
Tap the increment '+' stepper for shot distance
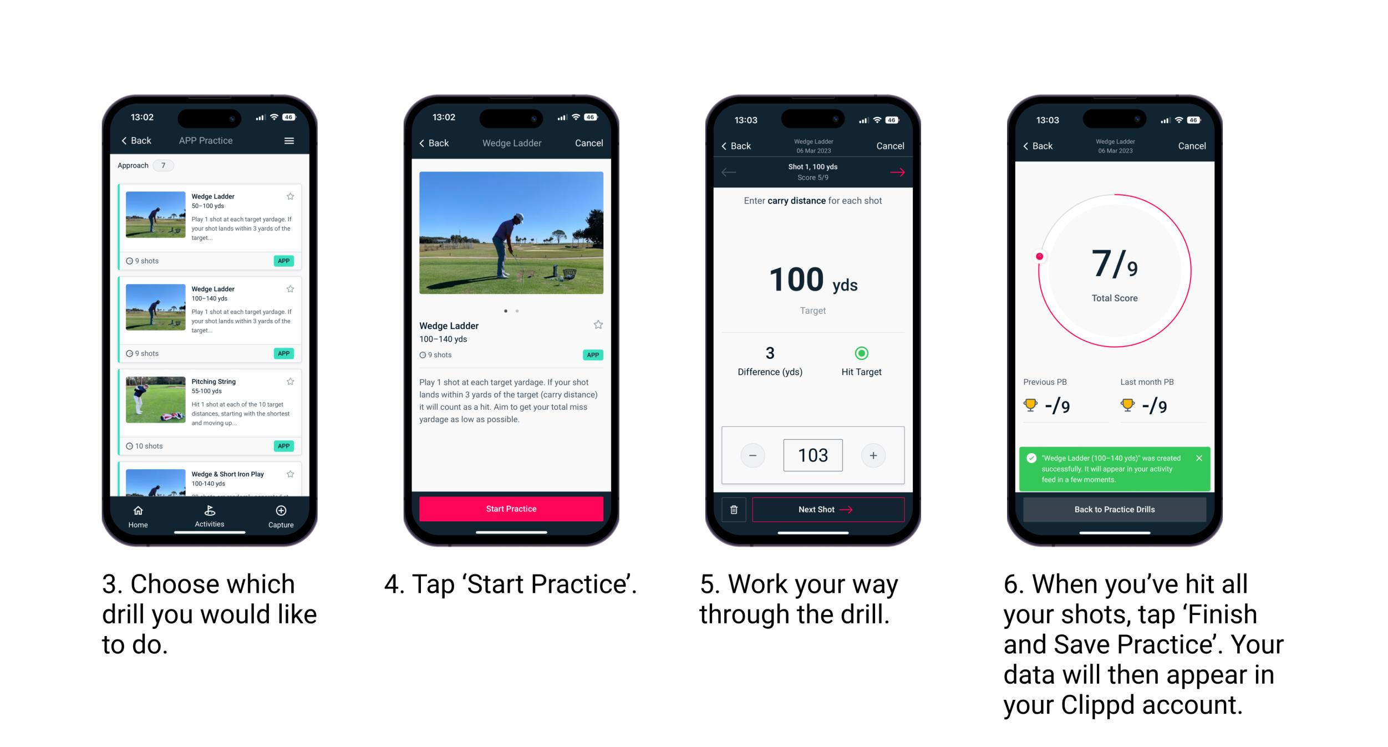point(872,454)
